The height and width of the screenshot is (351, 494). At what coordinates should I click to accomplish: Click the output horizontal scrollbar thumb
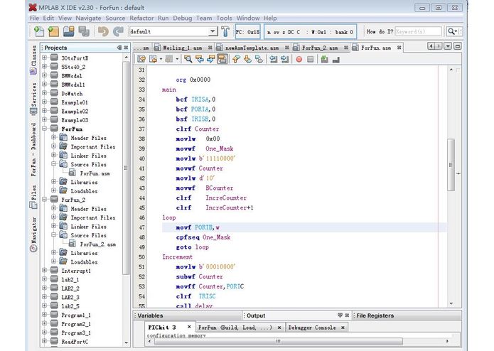coord(278,341)
